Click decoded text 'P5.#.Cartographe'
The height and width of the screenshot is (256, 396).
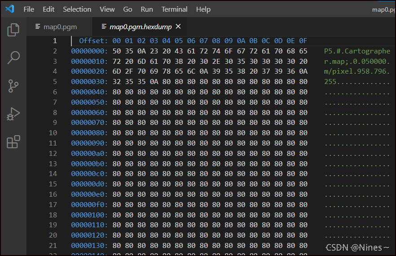pyautogui.click(x=357, y=51)
